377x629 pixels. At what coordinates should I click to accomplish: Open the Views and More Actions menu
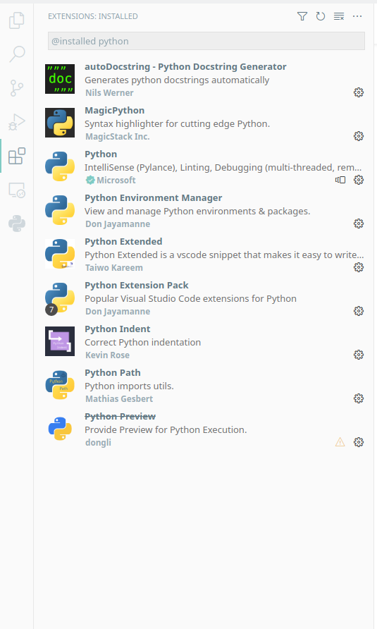(357, 16)
